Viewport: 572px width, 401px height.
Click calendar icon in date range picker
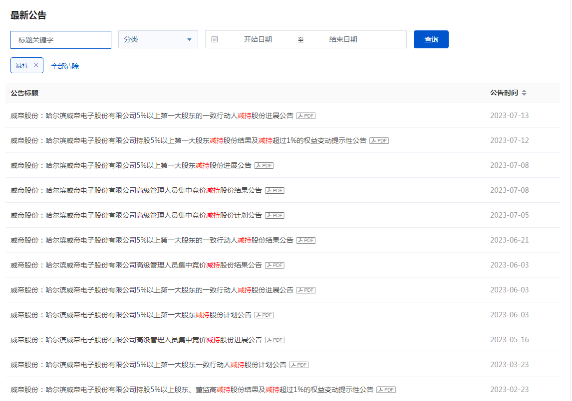(215, 39)
